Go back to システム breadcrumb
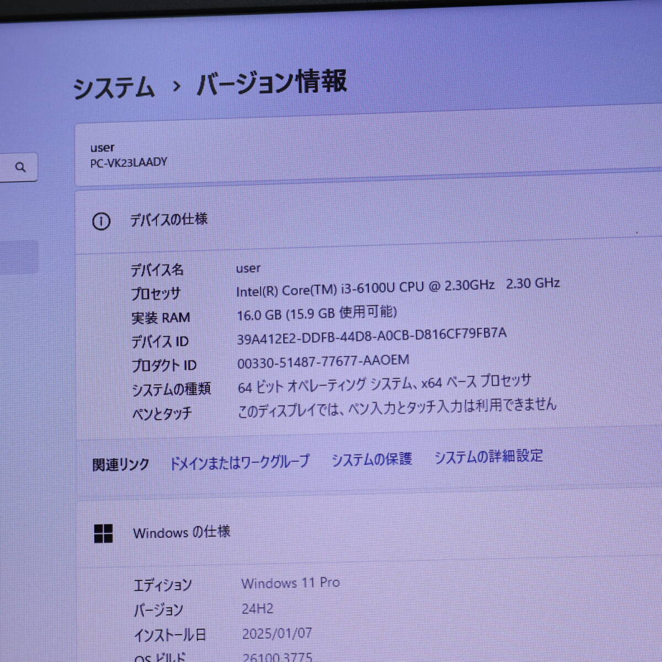 pyautogui.click(x=114, y=88)
